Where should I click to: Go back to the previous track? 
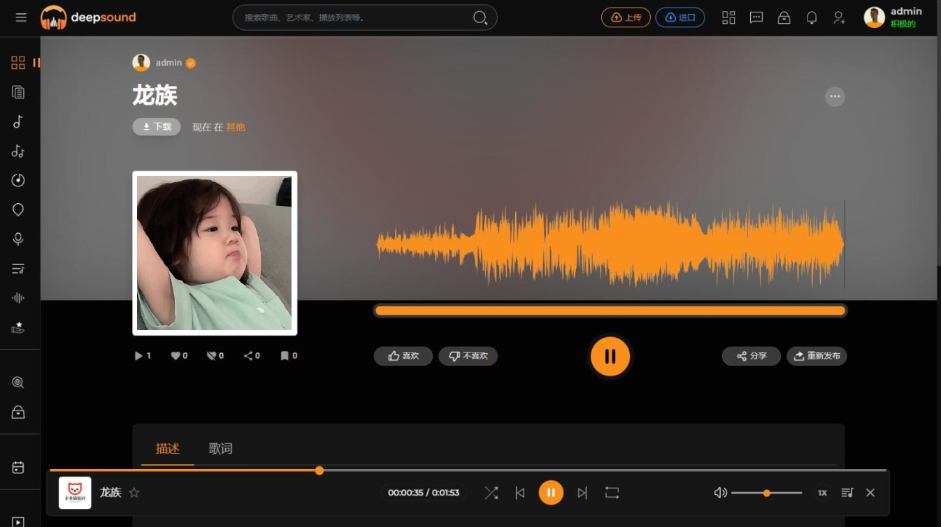pos(519,493)
